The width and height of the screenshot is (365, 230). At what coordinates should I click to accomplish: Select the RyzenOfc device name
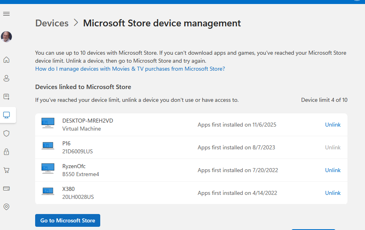(x=74, y=166)
